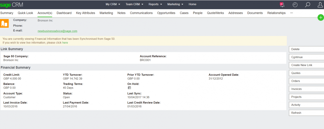Click the Delete button
Image resolution: width=324 pixels, height=129 pixels.
pyautogui.click(x=306, y=49)
